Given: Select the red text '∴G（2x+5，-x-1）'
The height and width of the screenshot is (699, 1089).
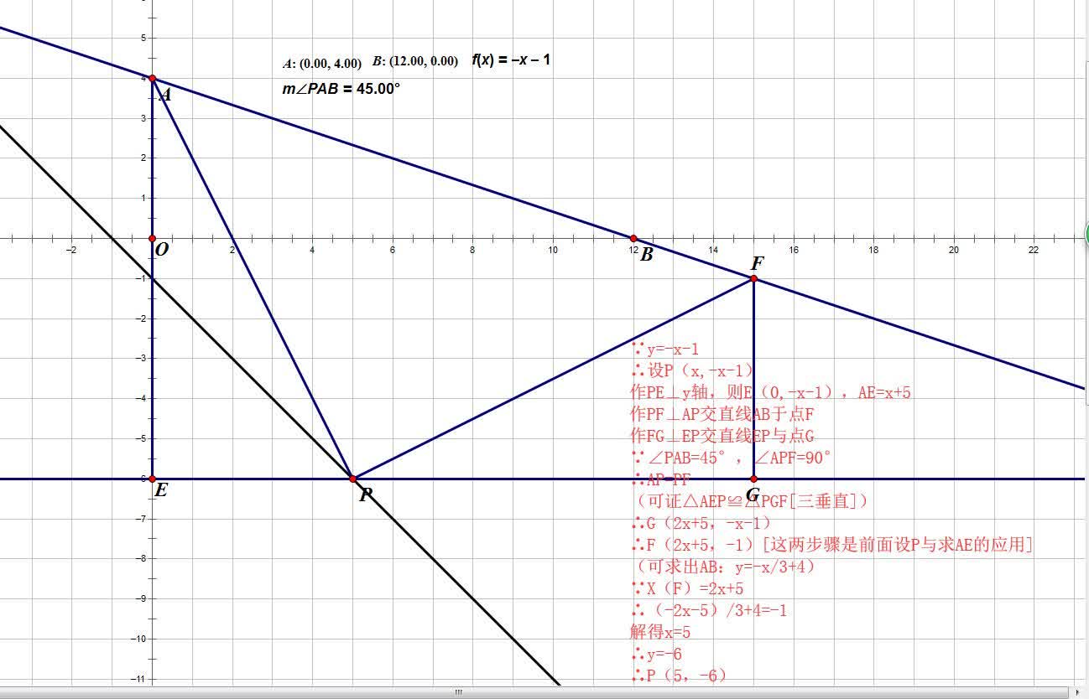Looking at the screenshot, I should (x=701, y=523).
